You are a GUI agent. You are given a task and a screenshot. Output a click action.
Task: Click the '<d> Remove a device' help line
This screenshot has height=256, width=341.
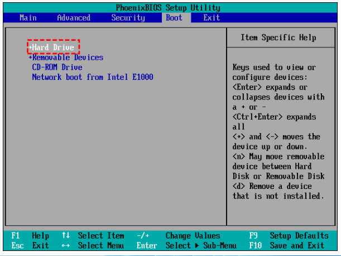272,186
